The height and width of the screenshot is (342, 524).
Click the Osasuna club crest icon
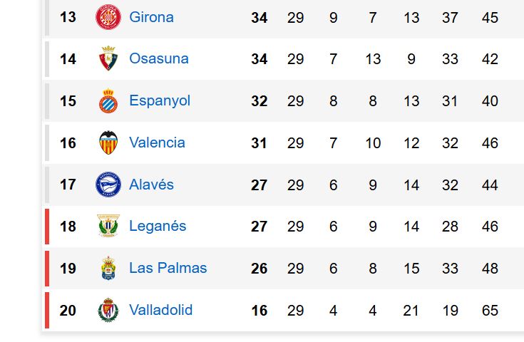click(x=108, y=59)
